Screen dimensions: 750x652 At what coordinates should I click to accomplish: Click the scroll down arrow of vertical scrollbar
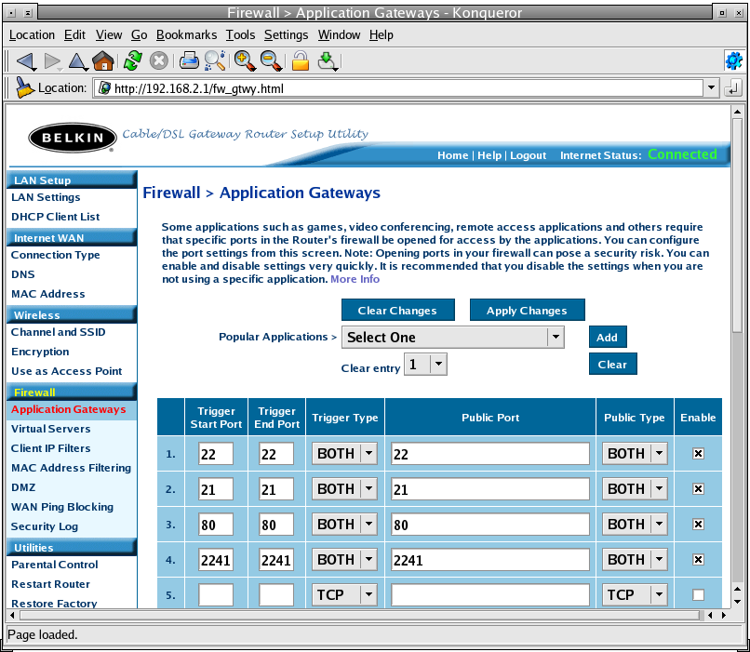click(x=737, y=602)
